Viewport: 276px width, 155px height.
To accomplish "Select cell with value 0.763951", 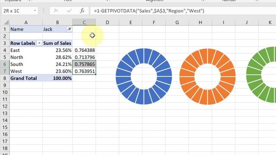I will (x=84, y=71).
